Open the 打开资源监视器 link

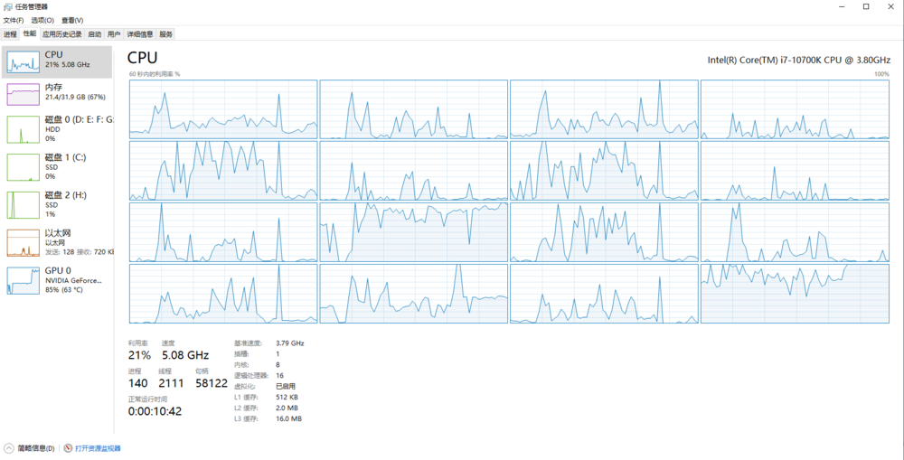tap(98, 448)
